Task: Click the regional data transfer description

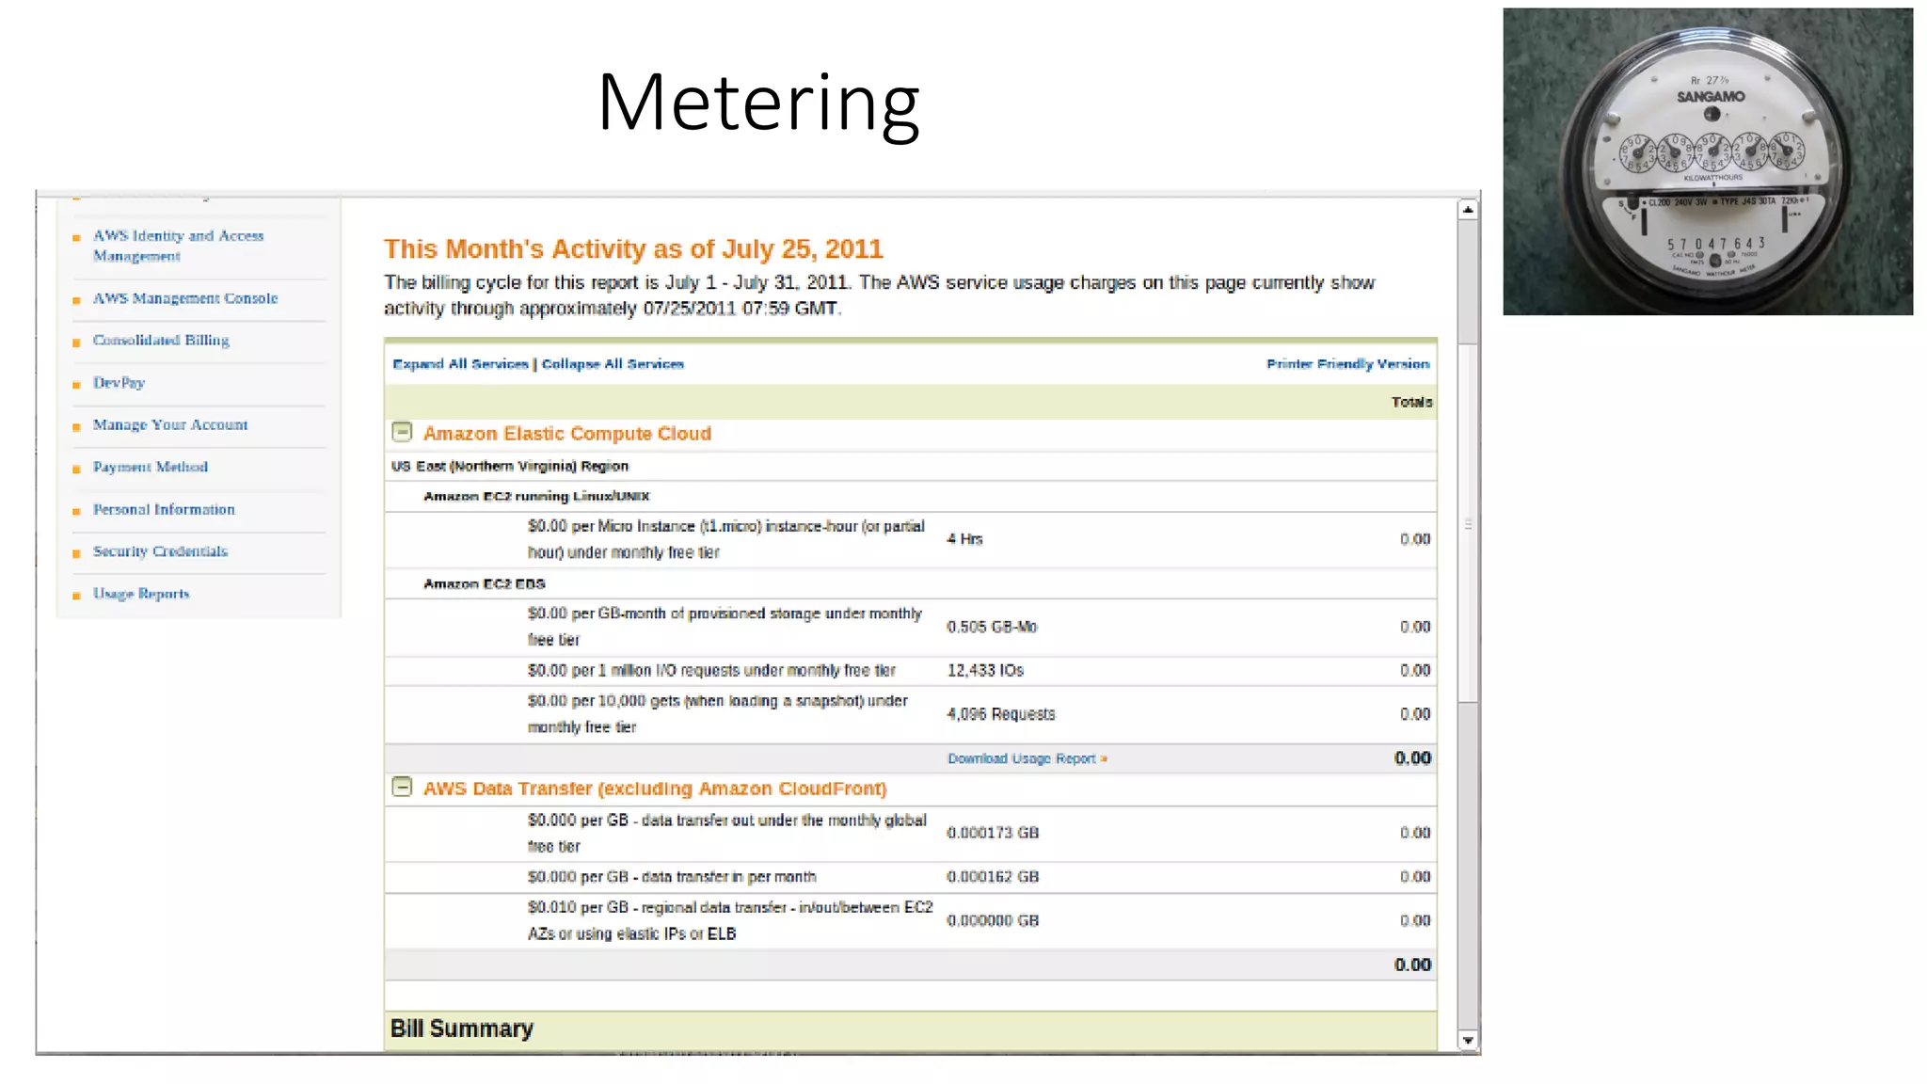Action: coord(730,920)
